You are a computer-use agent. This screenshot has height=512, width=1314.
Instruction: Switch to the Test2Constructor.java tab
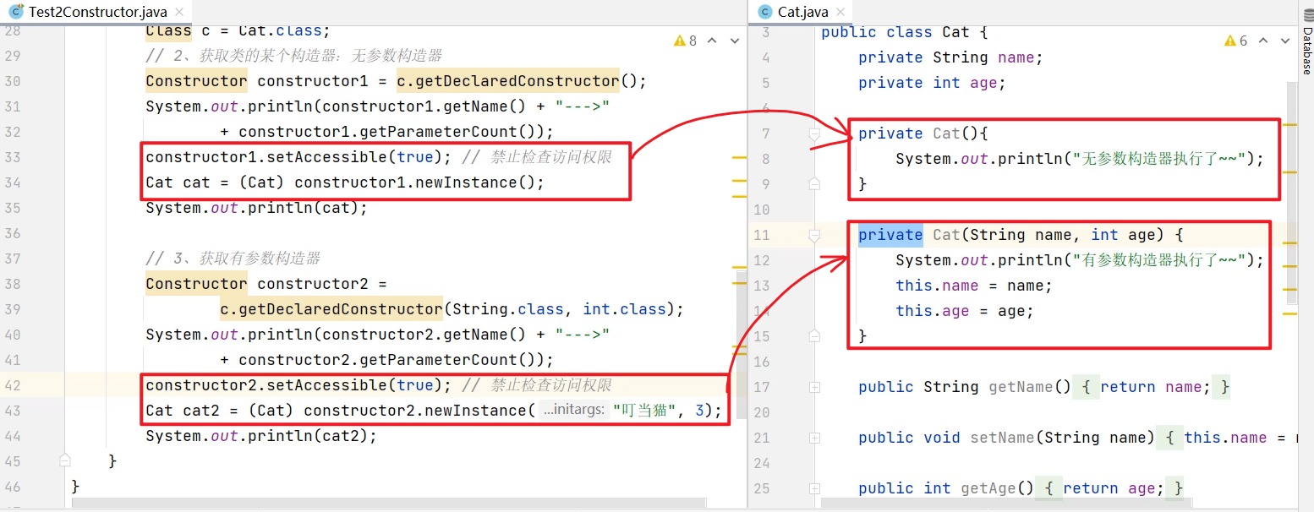[97, 12]
